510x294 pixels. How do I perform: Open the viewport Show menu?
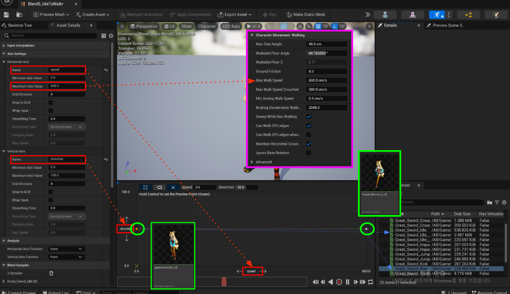(x=186, y=26)
